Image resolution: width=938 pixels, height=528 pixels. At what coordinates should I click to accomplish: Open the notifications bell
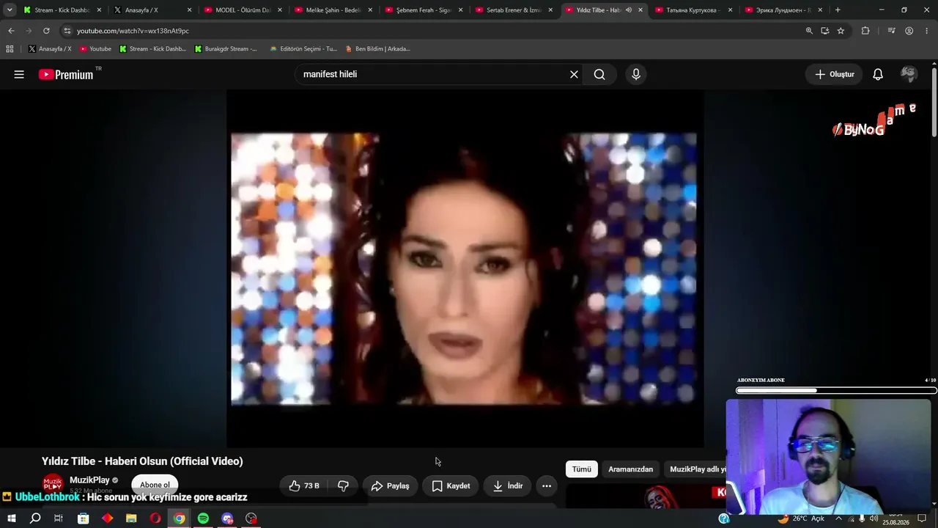(878, 74)
